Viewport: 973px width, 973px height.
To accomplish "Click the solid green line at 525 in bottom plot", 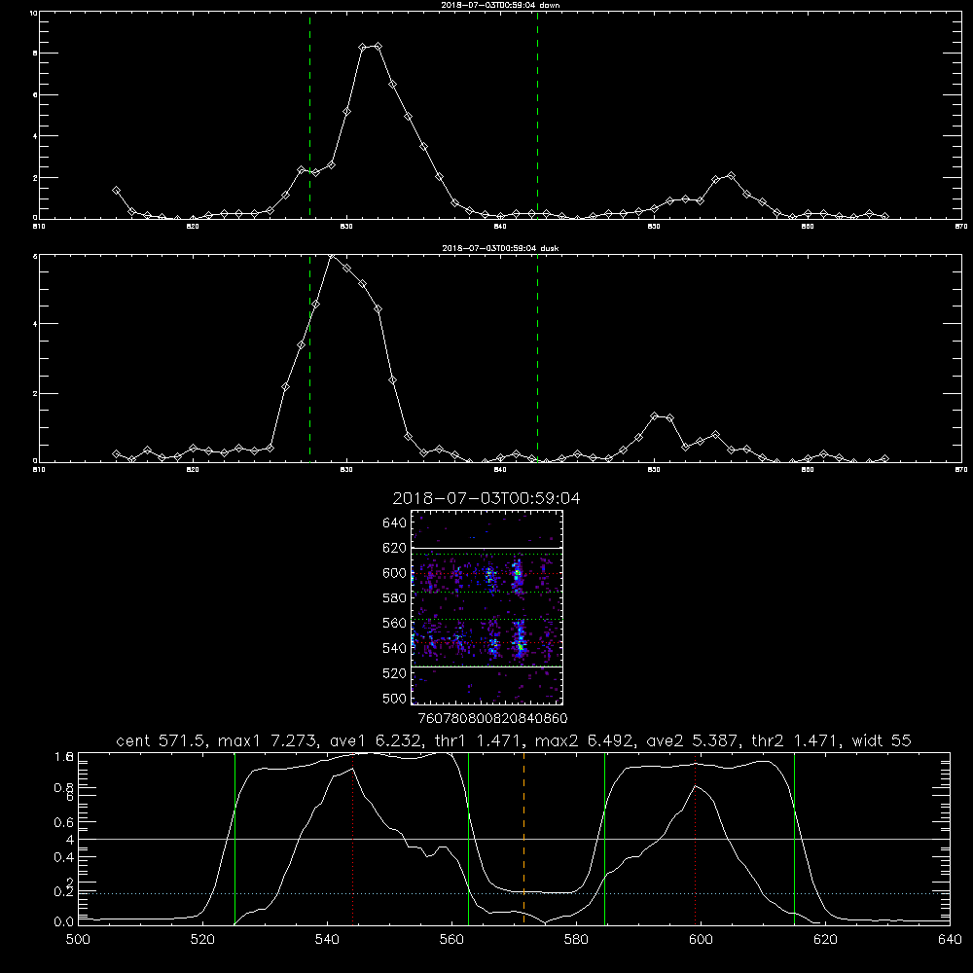I will point(234,839).
